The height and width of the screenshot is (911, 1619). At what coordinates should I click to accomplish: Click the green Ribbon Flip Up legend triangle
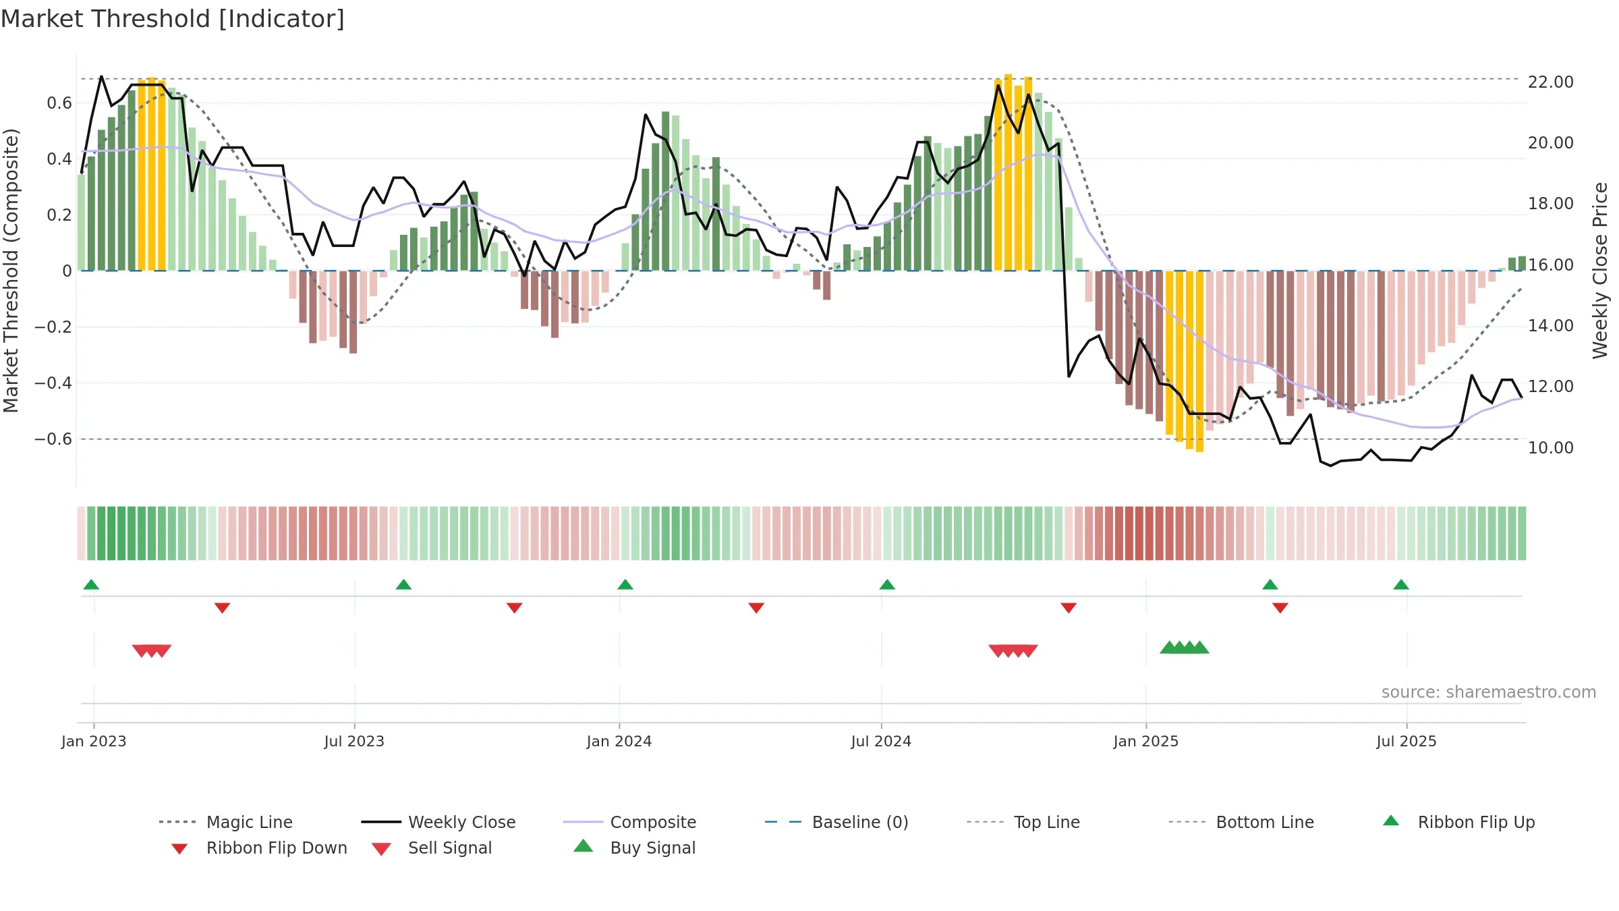coord(1391,821)
